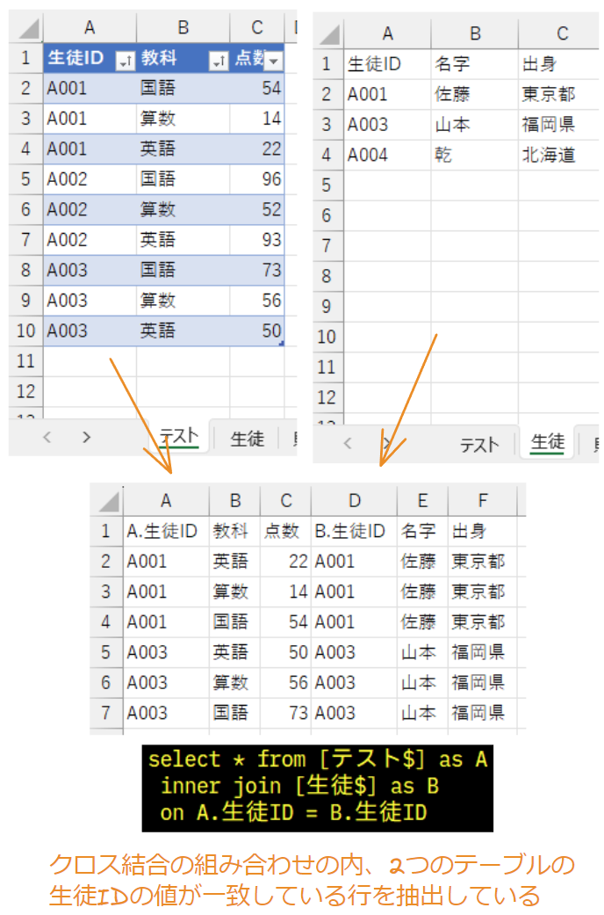Select column D header in result sheet

354,501
